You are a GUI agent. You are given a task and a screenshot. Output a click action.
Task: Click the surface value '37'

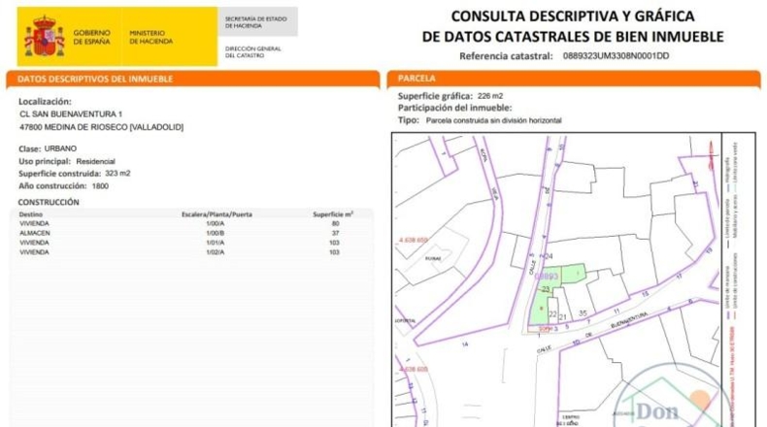tap(335, 233)
